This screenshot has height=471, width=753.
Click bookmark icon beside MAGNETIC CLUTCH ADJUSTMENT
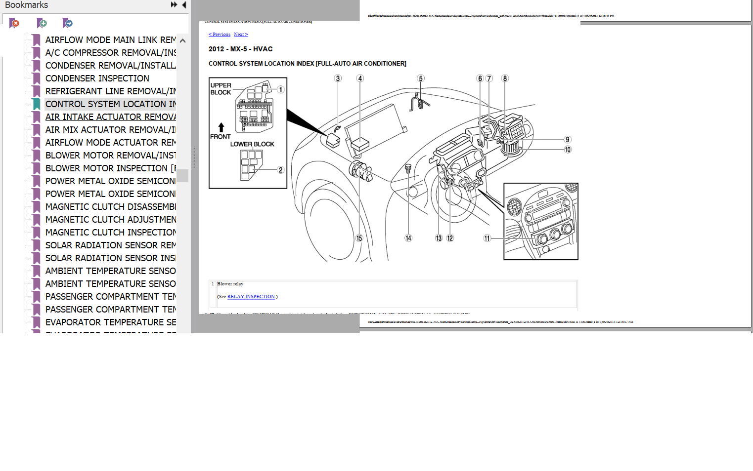[36, 220]
